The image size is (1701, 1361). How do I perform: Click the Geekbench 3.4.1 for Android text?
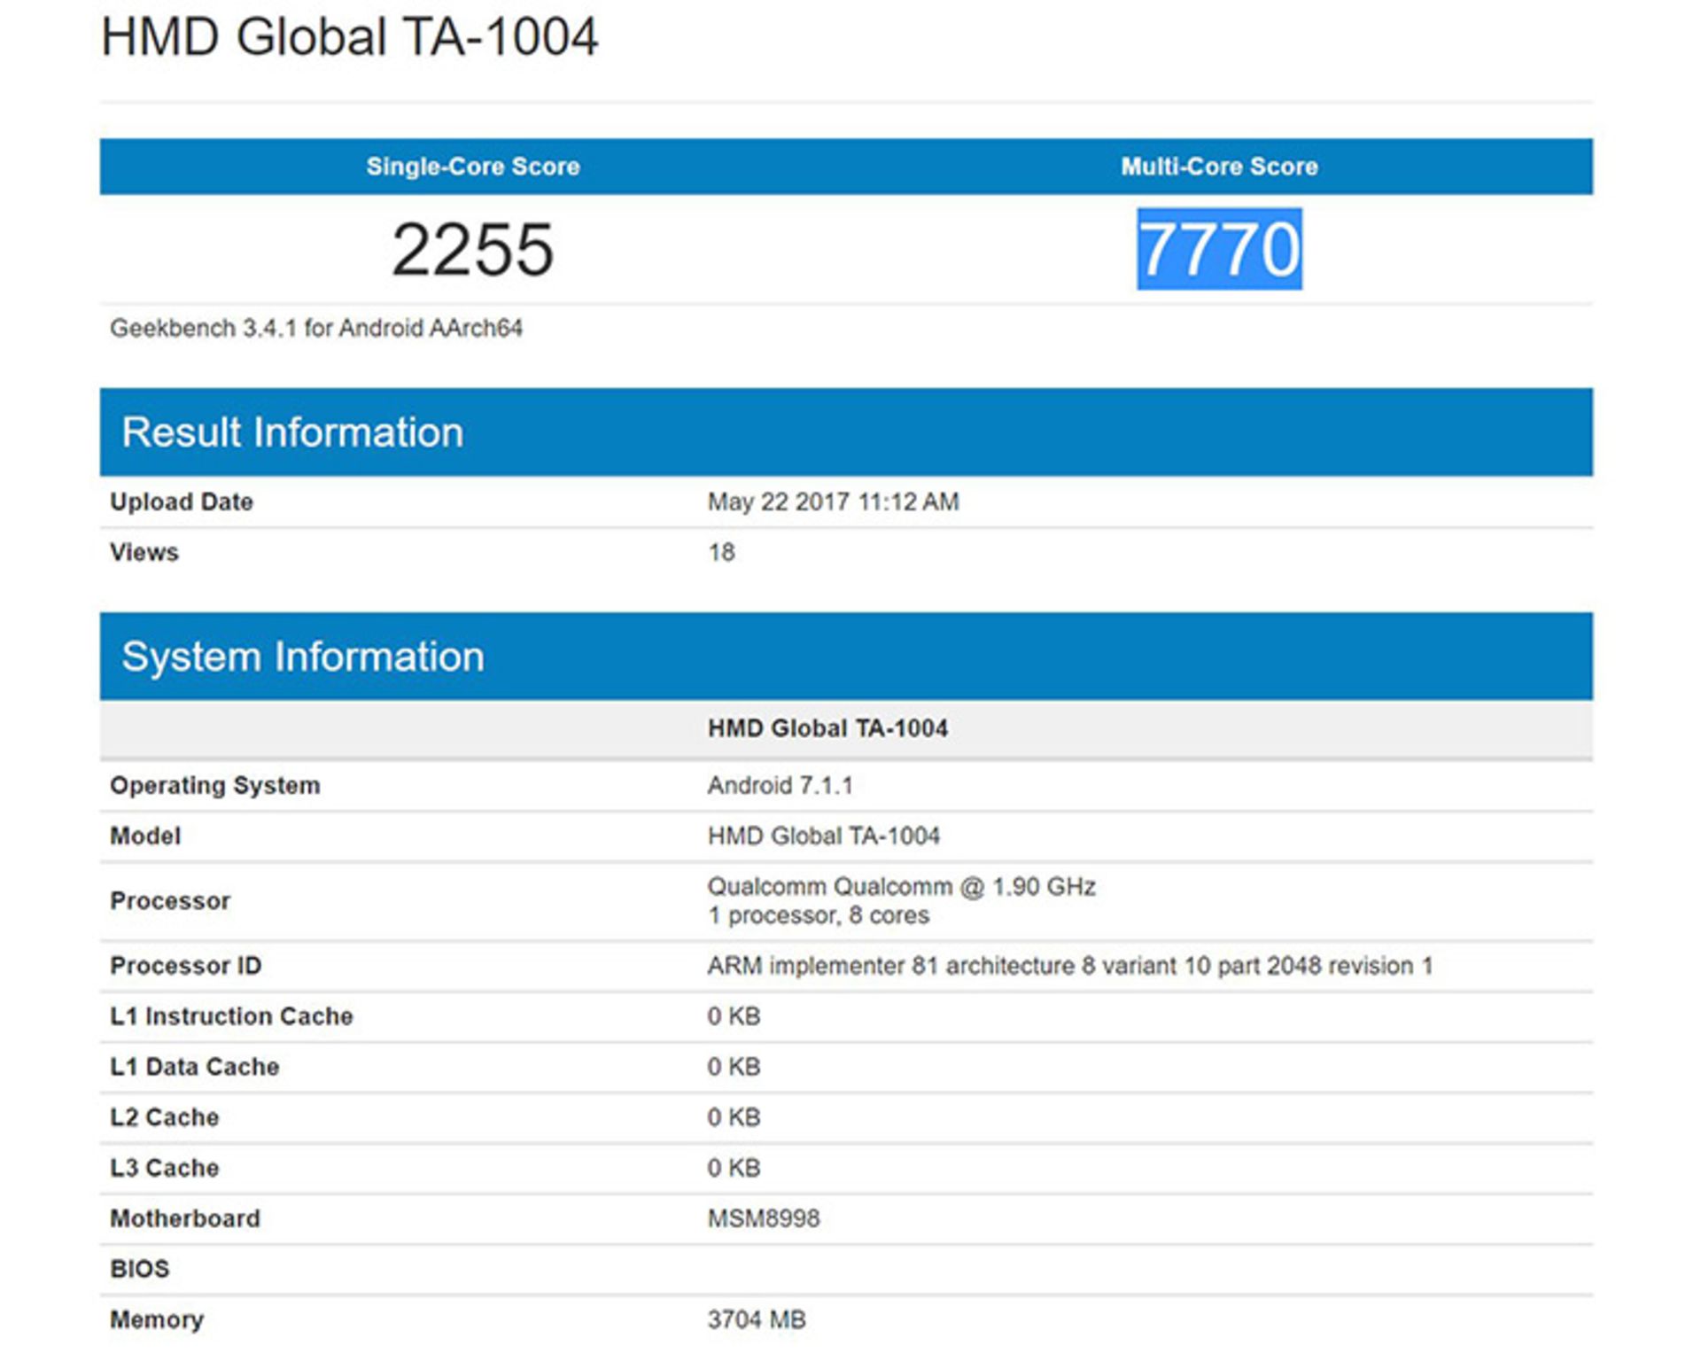point(315,328)
